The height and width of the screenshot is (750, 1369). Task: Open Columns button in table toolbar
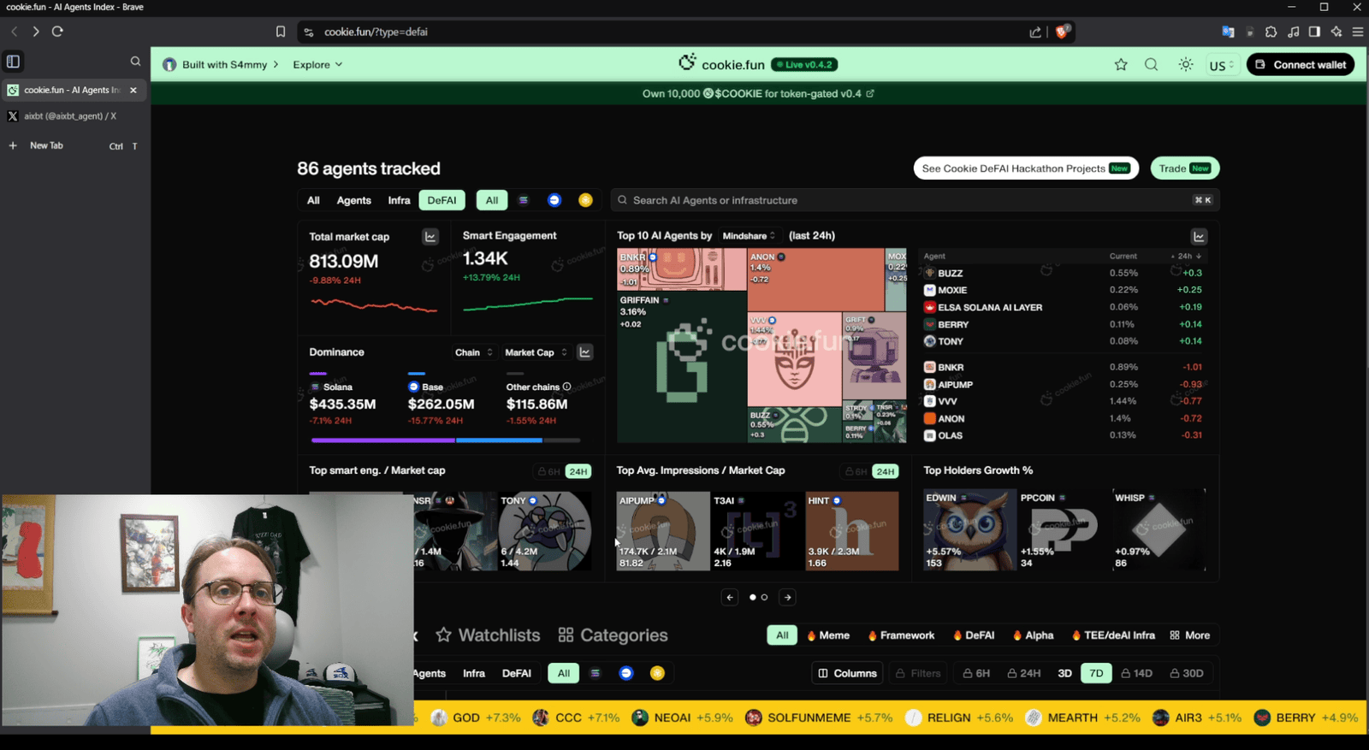pos(848,673)
